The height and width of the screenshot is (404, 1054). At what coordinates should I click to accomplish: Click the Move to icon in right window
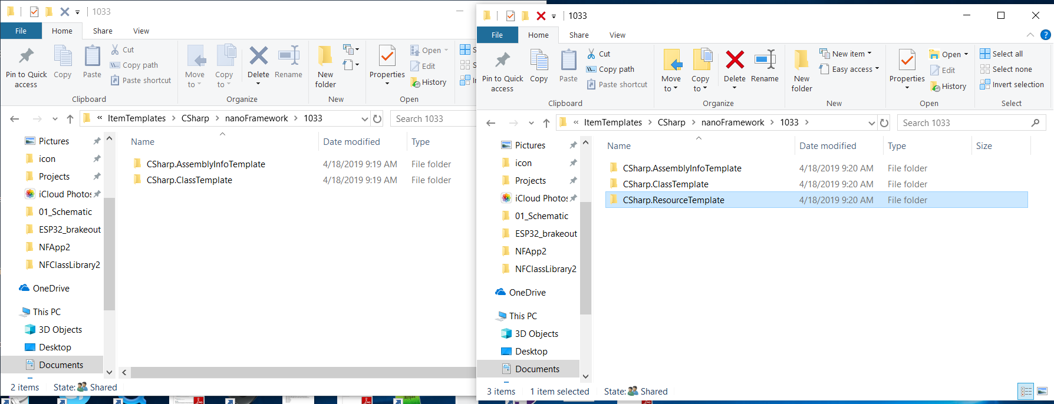pos(671,61)
